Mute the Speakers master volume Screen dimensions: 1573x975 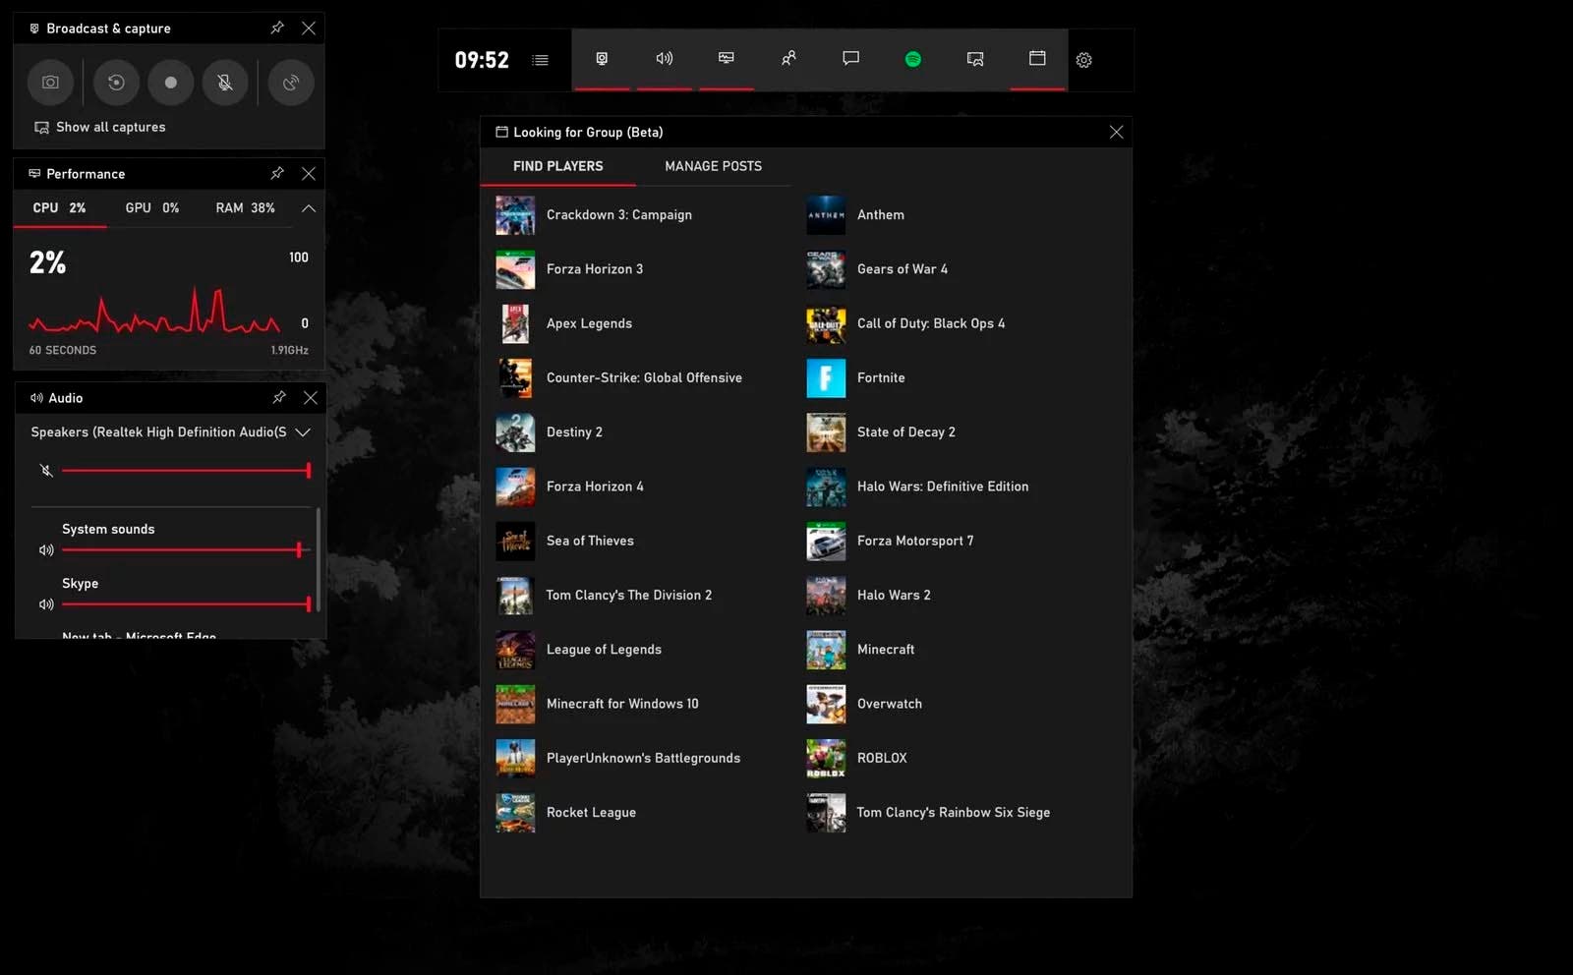point(45,471)
